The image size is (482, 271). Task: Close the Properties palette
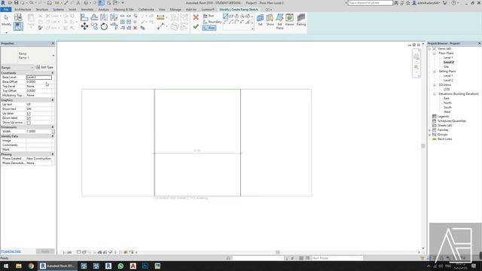(53, 44)
